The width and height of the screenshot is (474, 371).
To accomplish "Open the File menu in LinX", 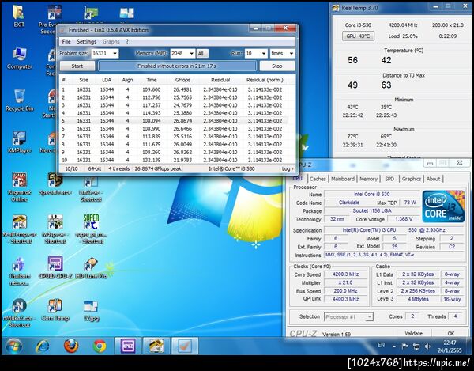I will tap(66, 41).
